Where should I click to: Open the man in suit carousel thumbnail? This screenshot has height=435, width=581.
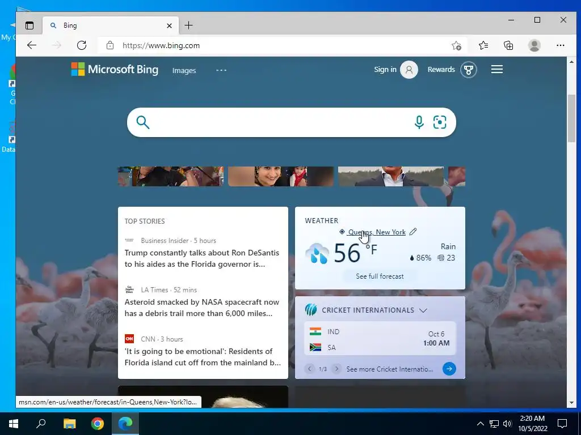[391, 177]
